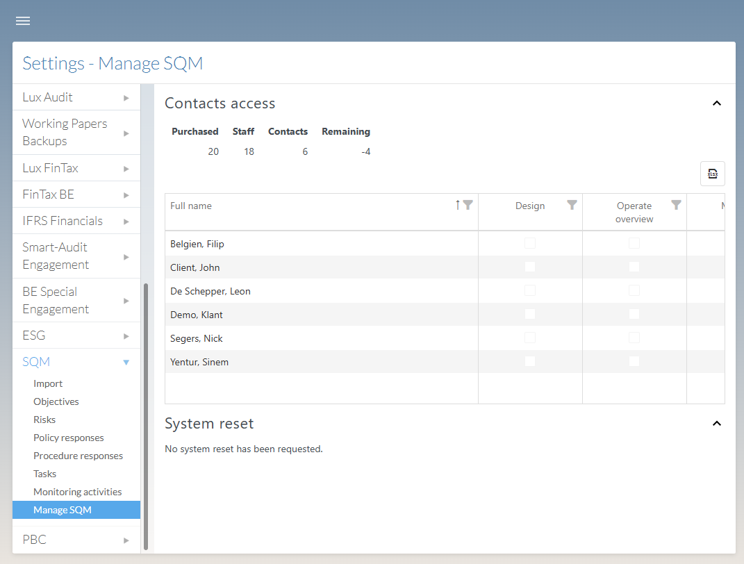This screenshot has height=564, width=744.
Task: Expand the PBC menu arrow
Action: 126,540
